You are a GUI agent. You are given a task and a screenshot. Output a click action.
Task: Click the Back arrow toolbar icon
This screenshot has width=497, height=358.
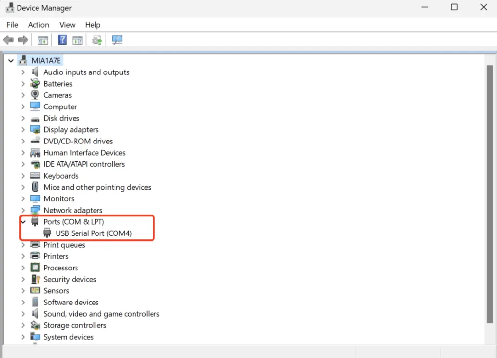pos(8,40)
